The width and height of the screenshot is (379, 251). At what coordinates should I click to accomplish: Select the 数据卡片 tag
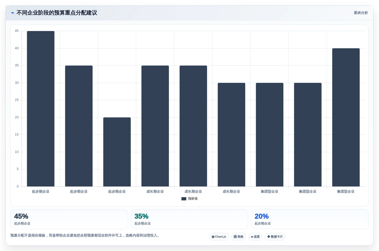pos(275,237)
